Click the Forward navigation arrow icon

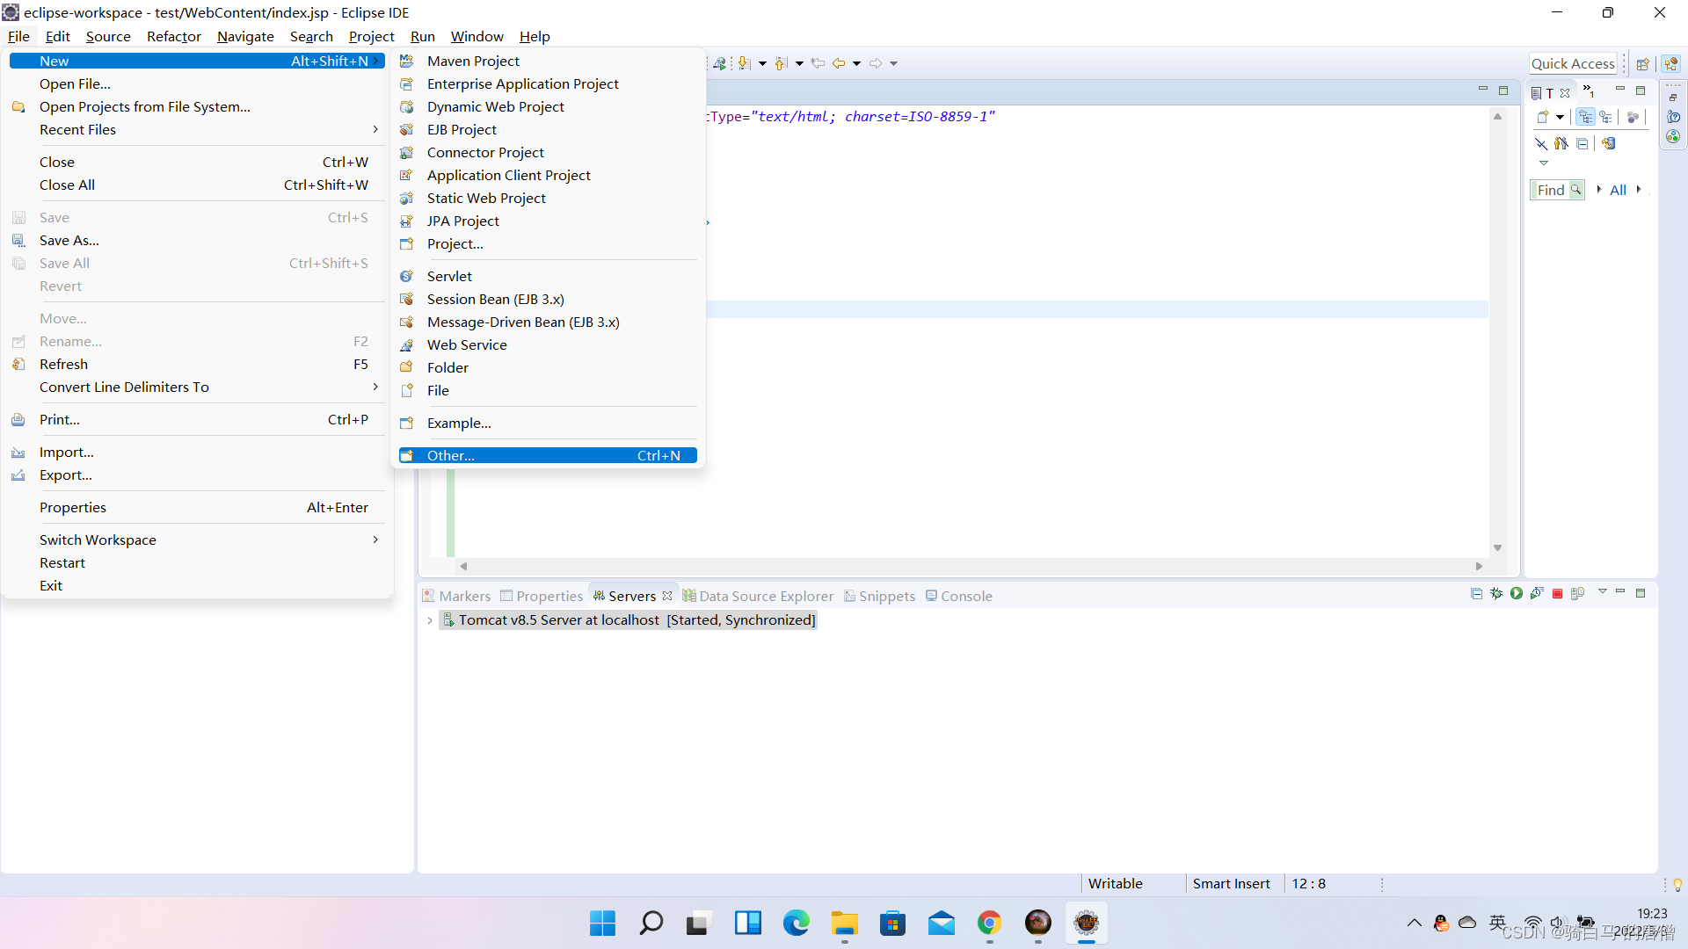click(876, 63)
